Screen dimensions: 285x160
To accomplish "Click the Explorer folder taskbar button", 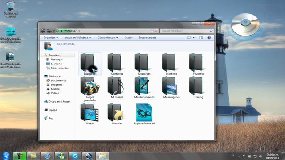I will tap(102, 156).
